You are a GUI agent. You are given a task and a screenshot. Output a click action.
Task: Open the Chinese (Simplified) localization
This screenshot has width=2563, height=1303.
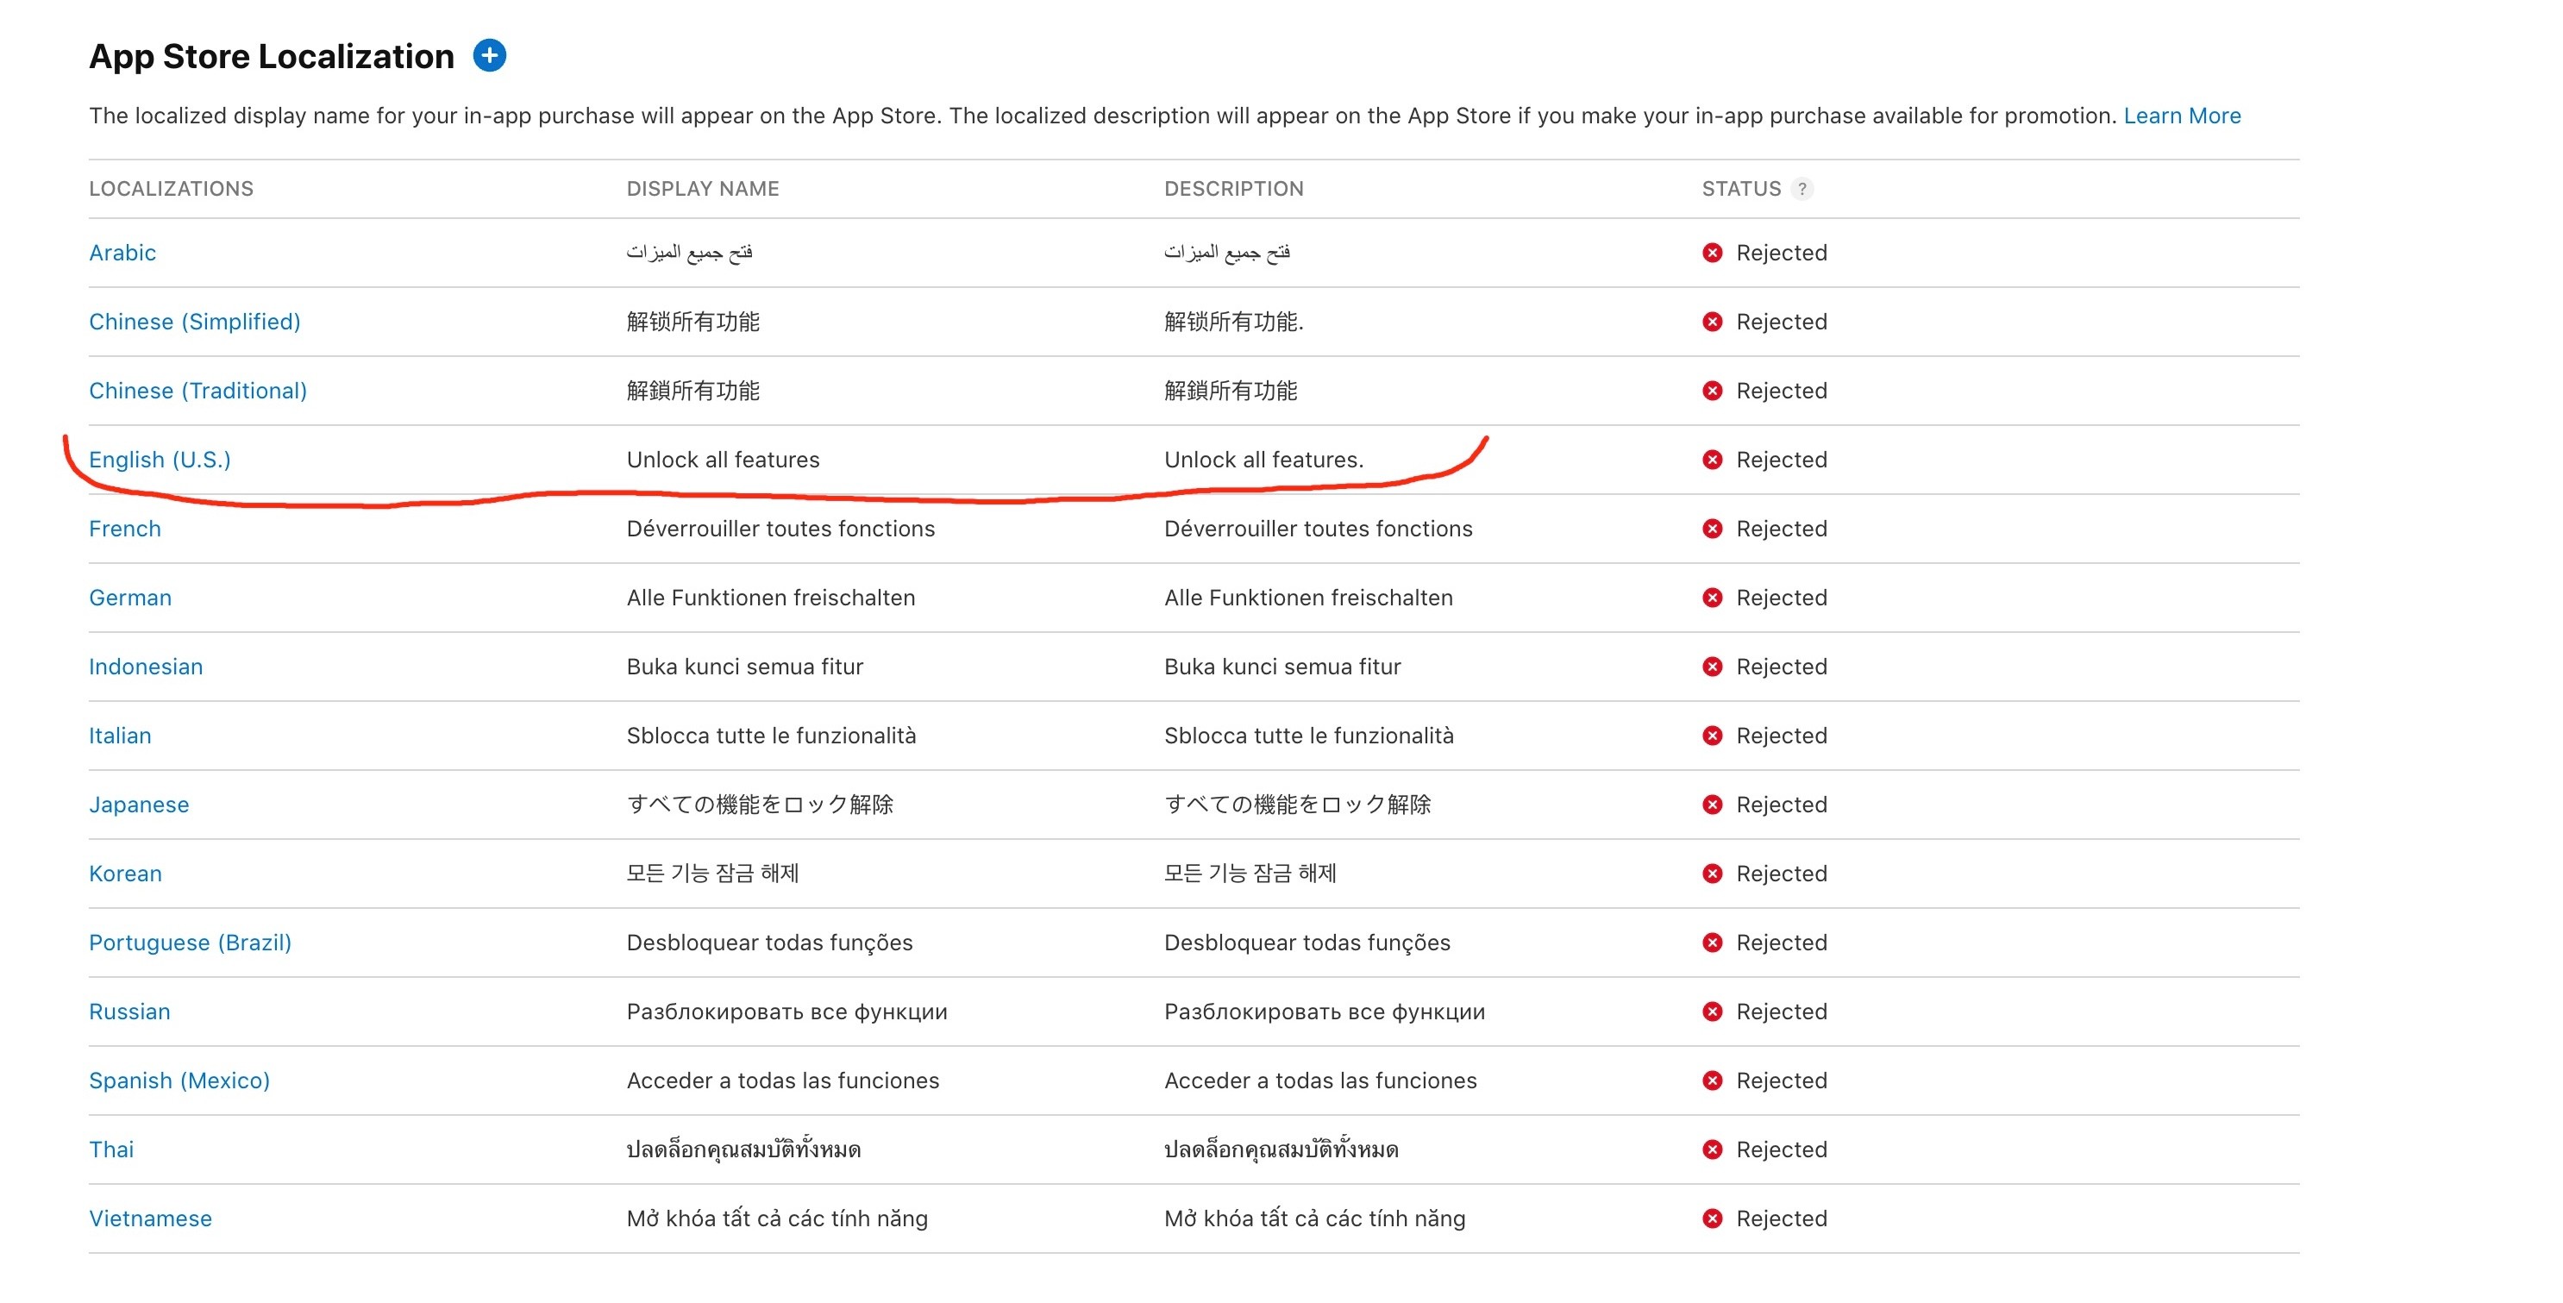click(194, 322)
